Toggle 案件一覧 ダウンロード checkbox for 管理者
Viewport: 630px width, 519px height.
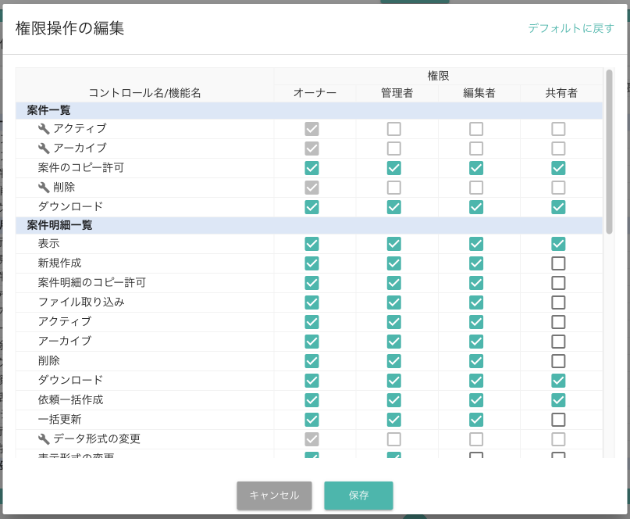(x=393, y=207)
